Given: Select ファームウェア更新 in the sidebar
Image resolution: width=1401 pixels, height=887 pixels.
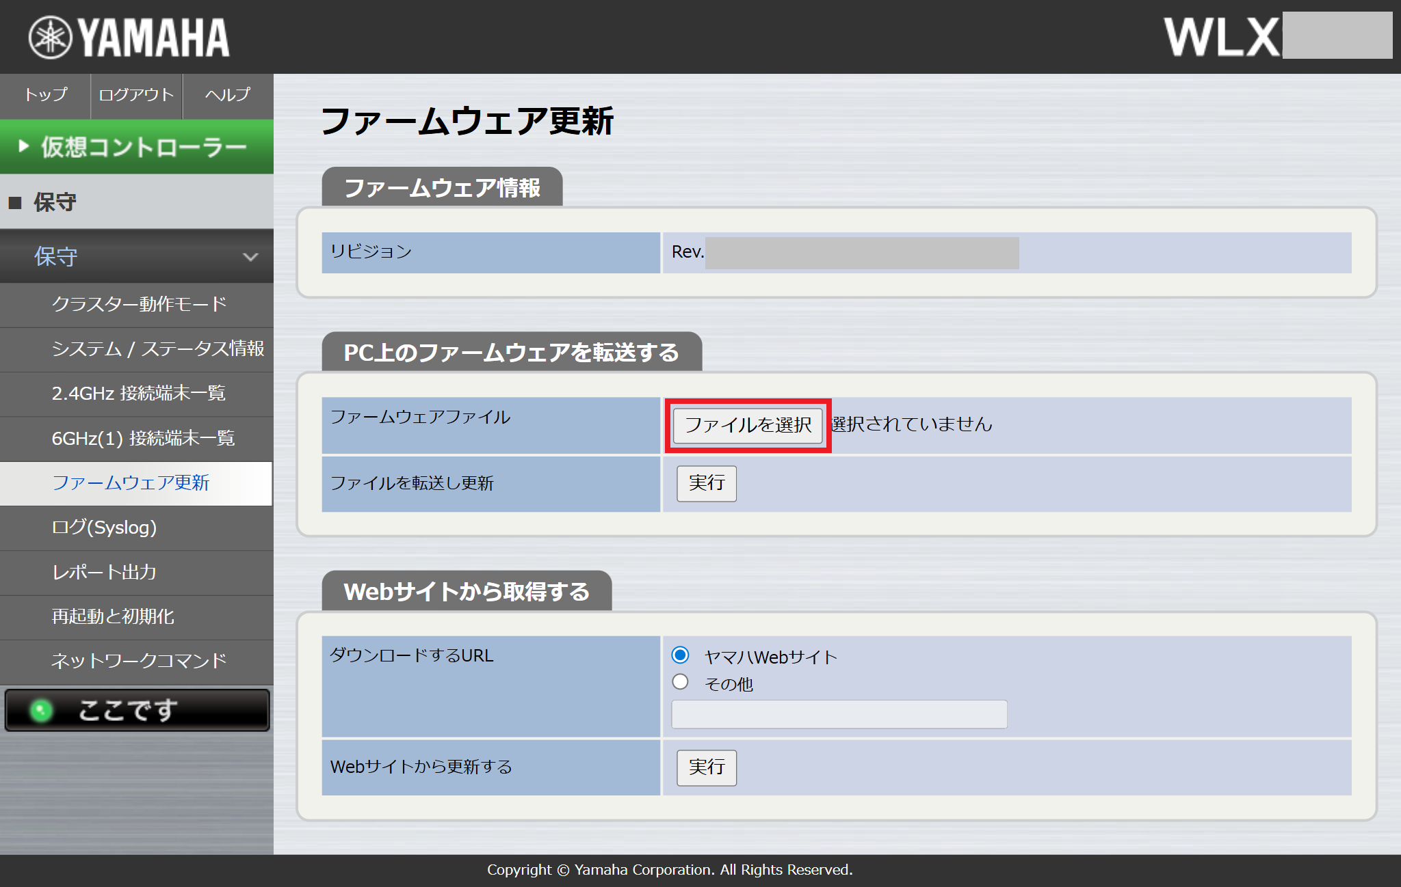Looking at the screenshot, I should [136, 483].
